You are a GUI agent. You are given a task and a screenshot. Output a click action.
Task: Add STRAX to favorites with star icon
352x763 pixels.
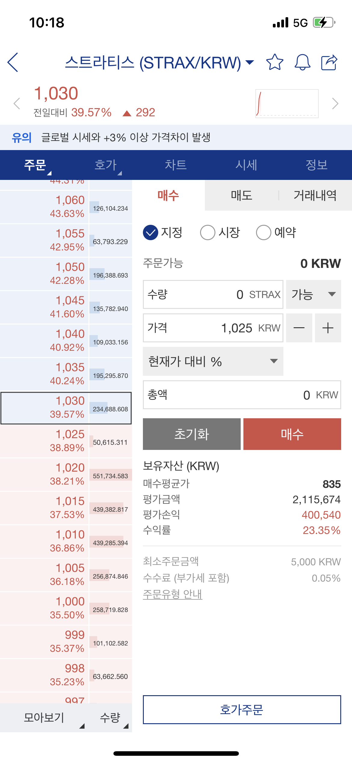[x=275, y=62]
